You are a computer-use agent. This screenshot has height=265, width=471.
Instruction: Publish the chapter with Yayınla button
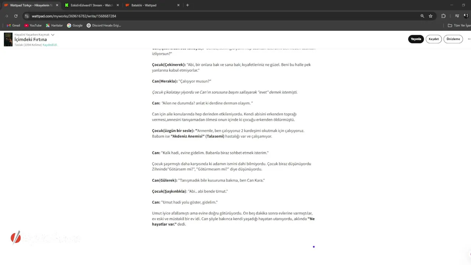click(416, 39)
